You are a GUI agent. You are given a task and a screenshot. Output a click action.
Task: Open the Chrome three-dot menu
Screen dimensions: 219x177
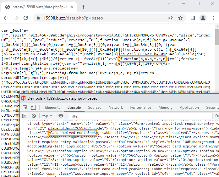[x=213, y=18]
